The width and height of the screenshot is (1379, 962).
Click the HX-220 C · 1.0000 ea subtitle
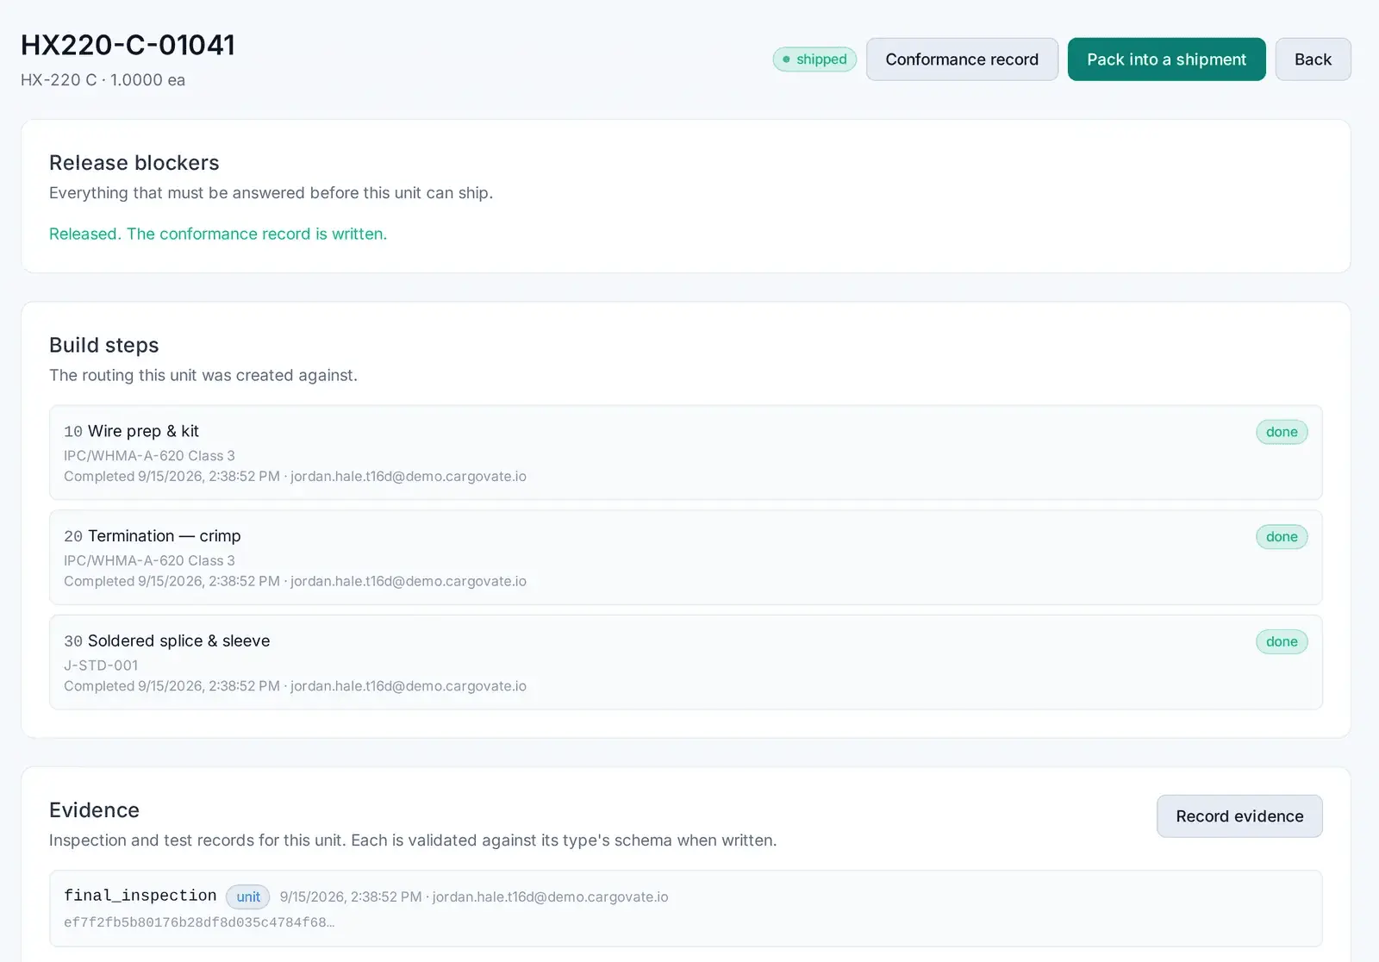(x=103, y=80)
